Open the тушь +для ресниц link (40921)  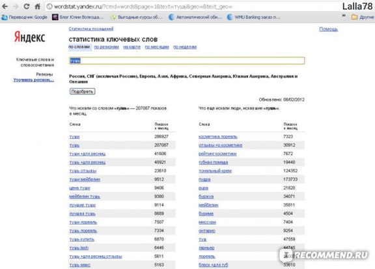[x=87, y=162]
